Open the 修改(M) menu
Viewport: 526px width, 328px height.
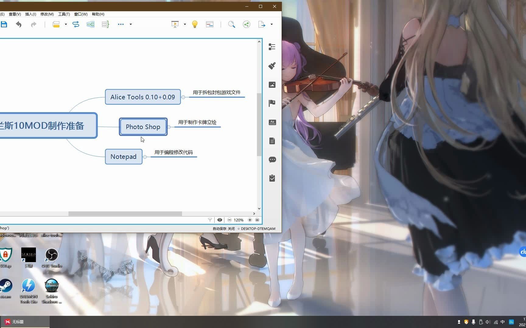click(47, 14)
